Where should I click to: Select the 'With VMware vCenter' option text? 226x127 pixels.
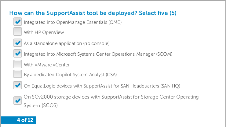tap(46, 65)
